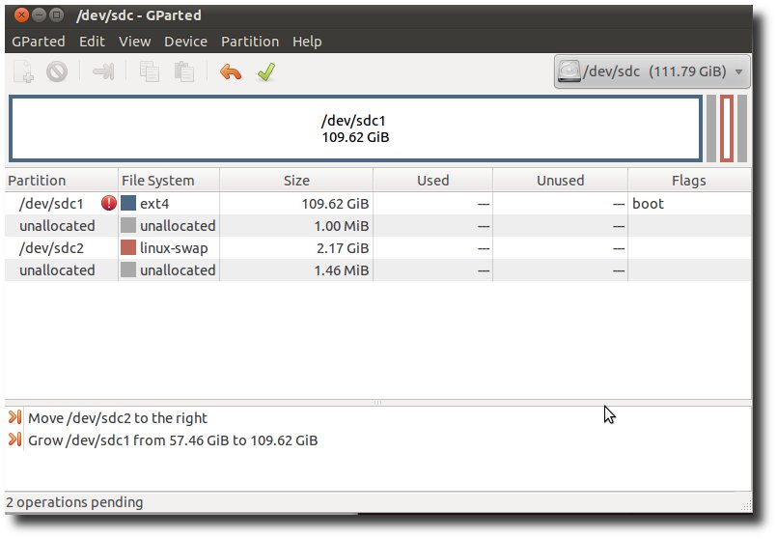Image resolution: width=777 pixels, height=539 pixels.
Task: Open the Device menu
Action: point(185,42)
